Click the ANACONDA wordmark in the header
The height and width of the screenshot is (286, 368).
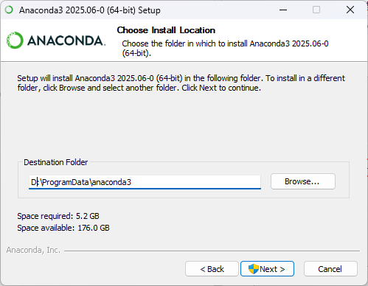click(x=66, y=41)
